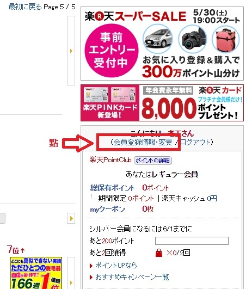246x289 pixels.
Task: Click the ログアウト link
Action: (x=195, y=142)
